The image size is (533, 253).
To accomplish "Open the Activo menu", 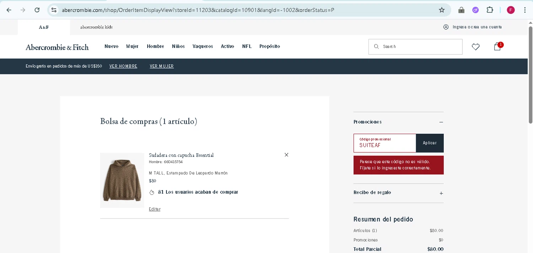I will click(x=227, y=46).
